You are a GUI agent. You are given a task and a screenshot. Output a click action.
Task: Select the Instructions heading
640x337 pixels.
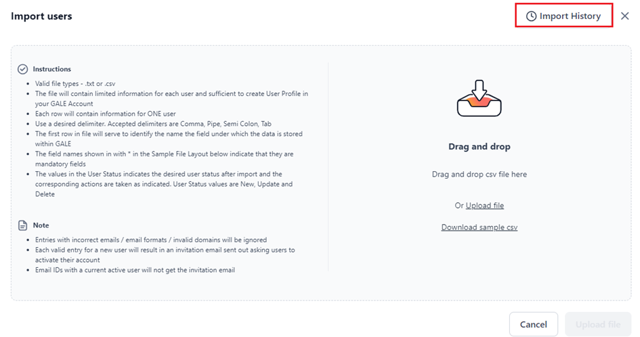(52, 69)
